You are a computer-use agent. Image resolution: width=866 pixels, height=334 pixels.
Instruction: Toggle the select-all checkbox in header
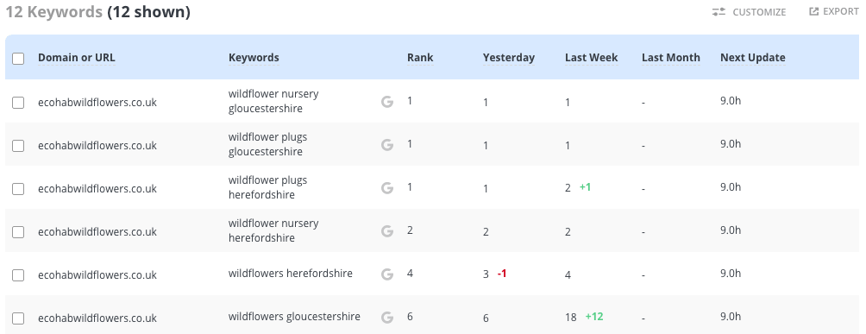[x=18, y=59]
